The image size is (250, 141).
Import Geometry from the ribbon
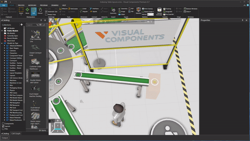[x=113, y=11]
